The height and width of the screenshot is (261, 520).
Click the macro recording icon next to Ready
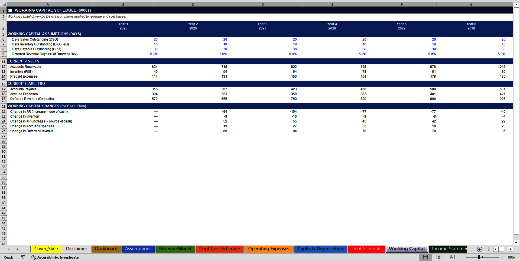(x=23, y=257)
